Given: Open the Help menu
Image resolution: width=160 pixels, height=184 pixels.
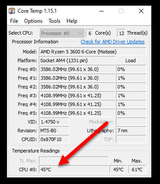Looking at the screenshot, I should pyautogui.click(x=72, y=21).
